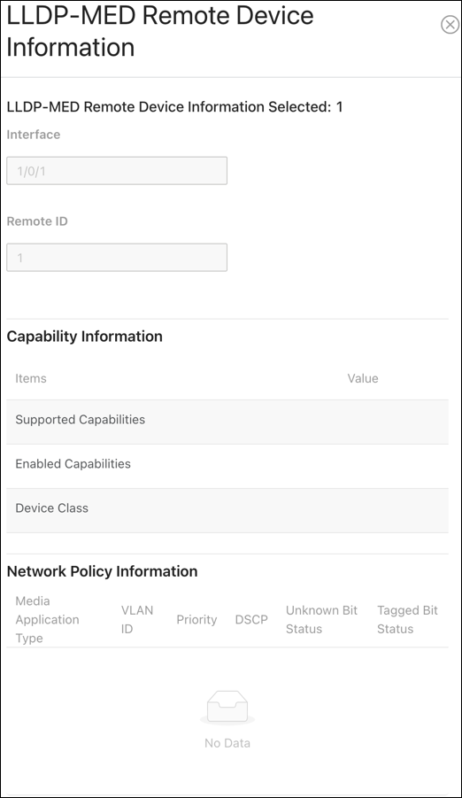Click the Items column header
Screen dimensions: 462x798
pos(30,378)
